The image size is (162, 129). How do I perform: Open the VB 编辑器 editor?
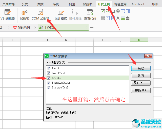tap(8, 14)
